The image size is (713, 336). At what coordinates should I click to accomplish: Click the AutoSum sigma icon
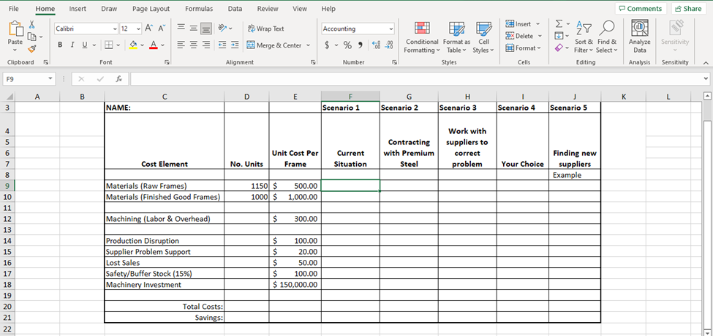click(559, 23)
